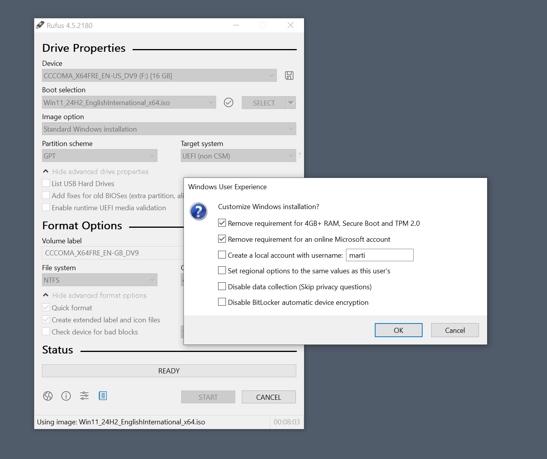The height and width of the screenshot is (459, 547).
Task: Open the Target system dropdown
Action: click(238, 156)
